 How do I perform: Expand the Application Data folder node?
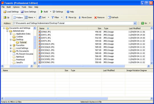11,34
